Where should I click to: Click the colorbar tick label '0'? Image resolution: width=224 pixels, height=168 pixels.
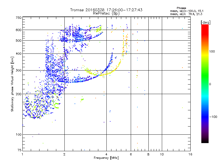click(x=210, y=84)
